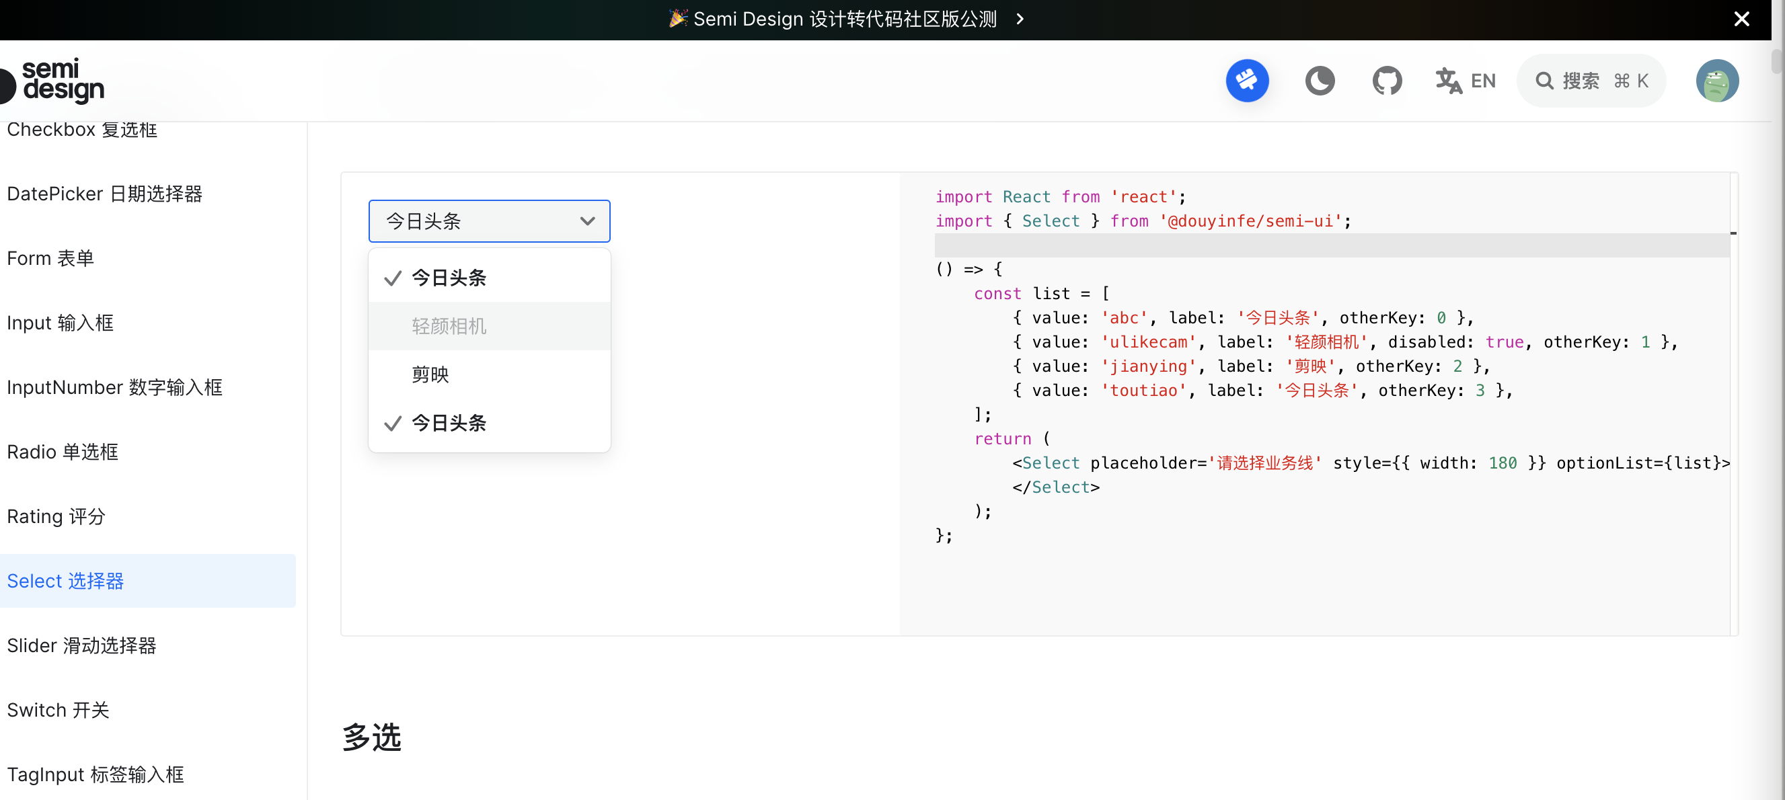1785x800 pixels.
Task: Choose the first 今日头条 option
Action: click(489, 278)
